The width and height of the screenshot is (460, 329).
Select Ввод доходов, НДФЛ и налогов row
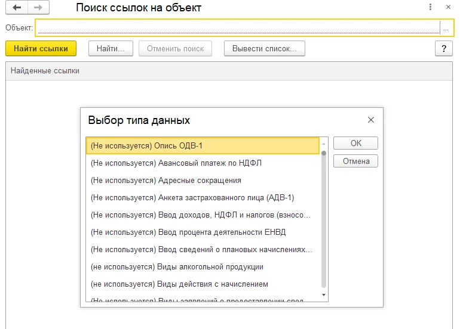click(203, 215)
